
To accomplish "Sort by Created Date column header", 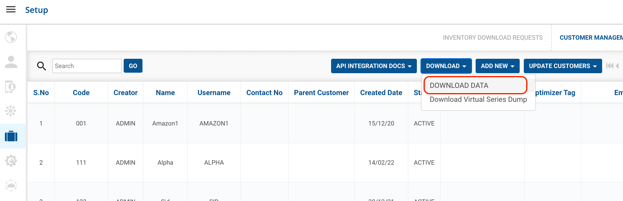I will (381, 93).
